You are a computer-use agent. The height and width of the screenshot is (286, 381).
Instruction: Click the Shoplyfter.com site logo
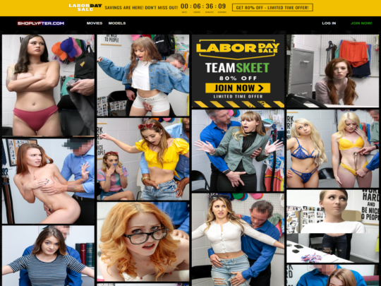41,23
